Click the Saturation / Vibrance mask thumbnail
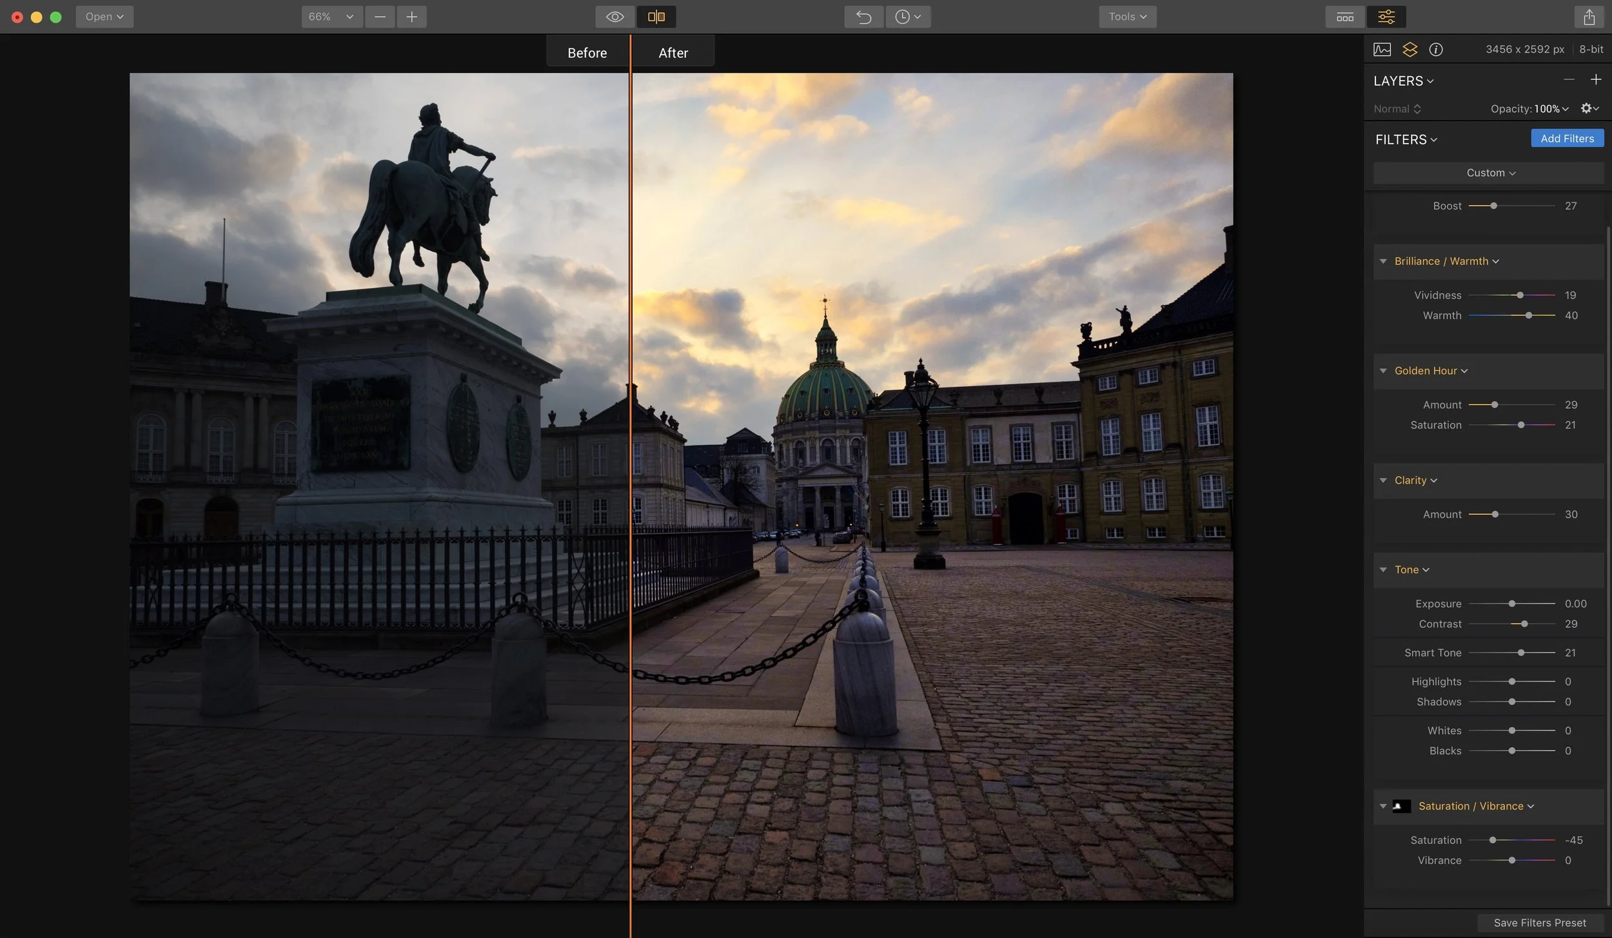 pos(1401,806)
